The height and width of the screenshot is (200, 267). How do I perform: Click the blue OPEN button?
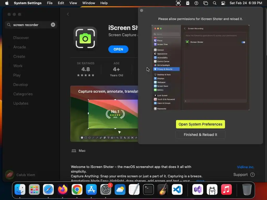[118, 49]
